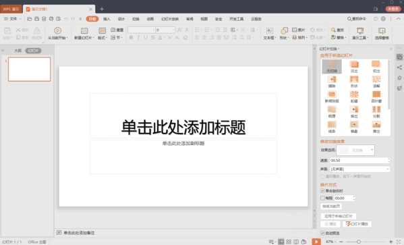404x245 pixels.
Task: Toggle italic formatting (I)
Action: click(x=138, y=38)
